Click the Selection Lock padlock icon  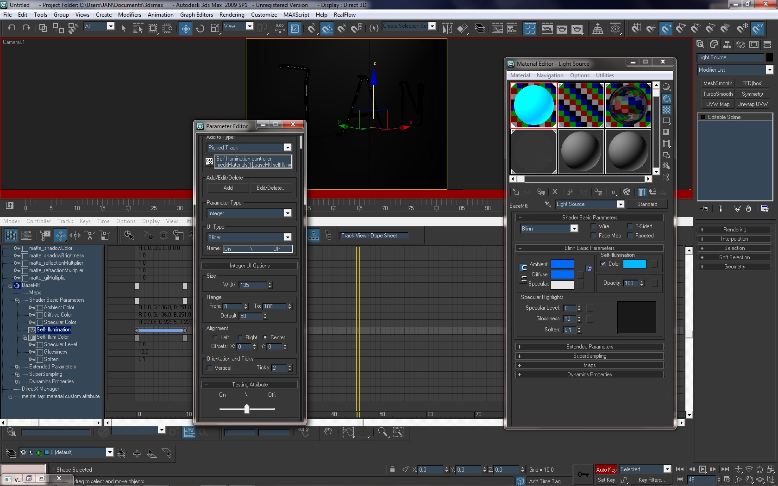point(392,469)
